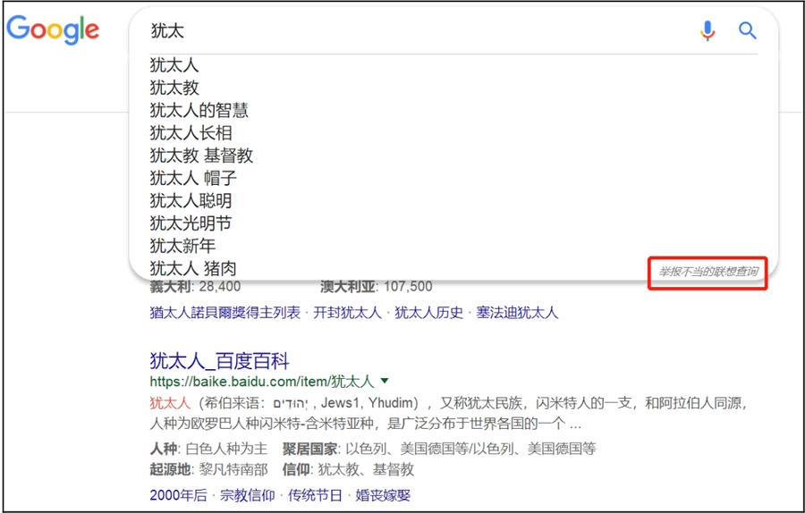The image size is (805, 513).
Task: Start voice search with microphone icon
Action: tap(708, 30)
